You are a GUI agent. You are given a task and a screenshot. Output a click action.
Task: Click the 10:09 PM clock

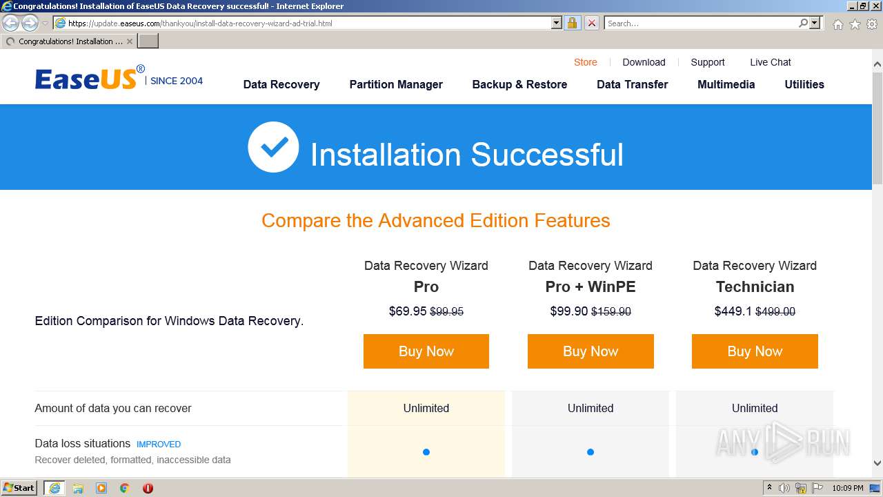(848, 488)
